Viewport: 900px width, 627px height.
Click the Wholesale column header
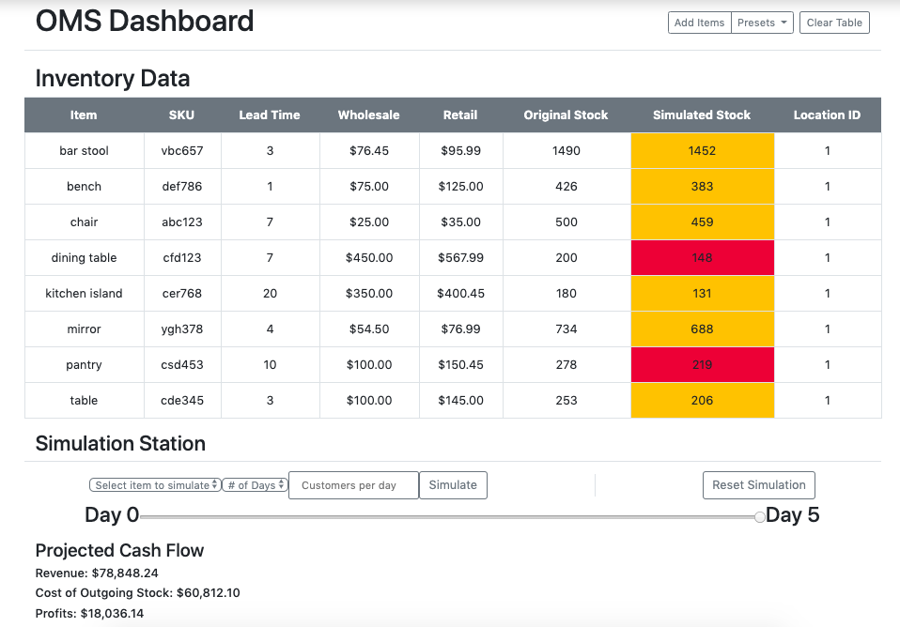point(369,115)
